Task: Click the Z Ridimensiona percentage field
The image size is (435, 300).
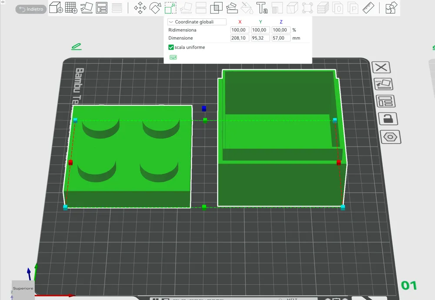Action: 281,30
